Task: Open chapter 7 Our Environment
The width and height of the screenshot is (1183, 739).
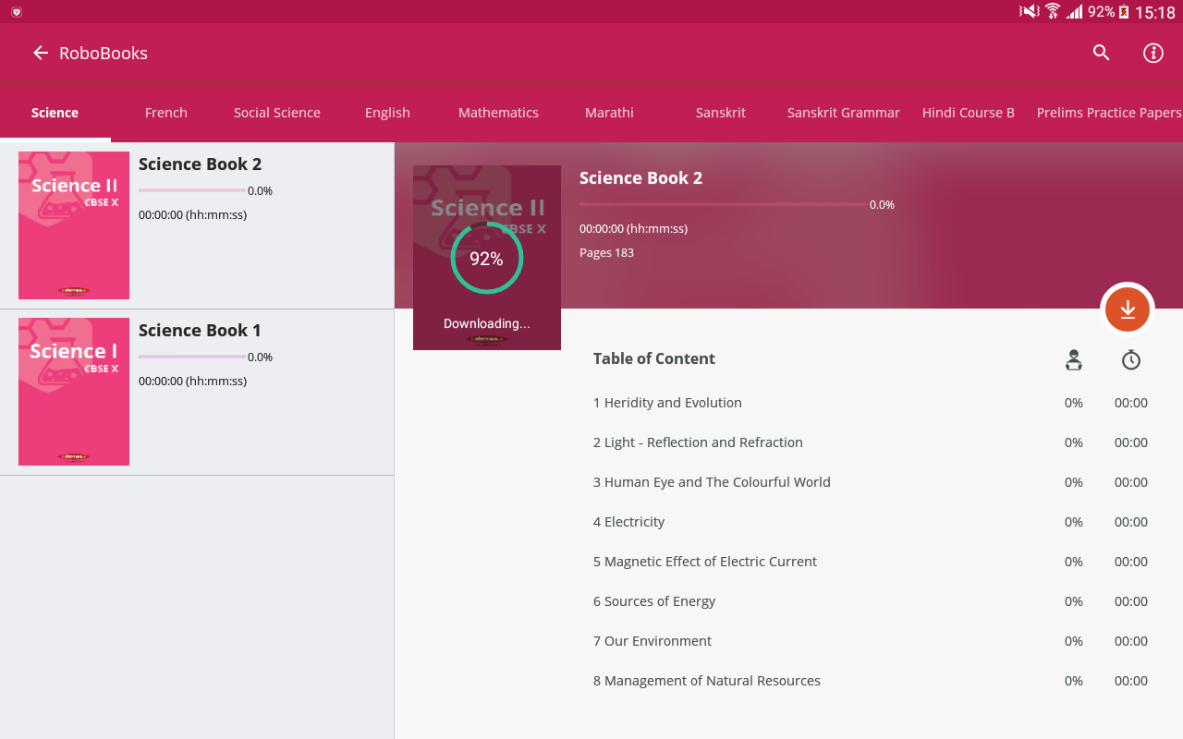Action: [x=652, y=641]
